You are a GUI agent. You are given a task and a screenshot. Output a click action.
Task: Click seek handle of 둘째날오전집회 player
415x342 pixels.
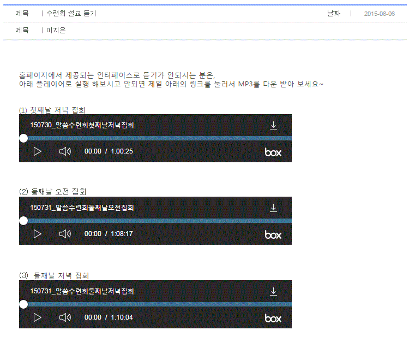(x=23, y=221)
